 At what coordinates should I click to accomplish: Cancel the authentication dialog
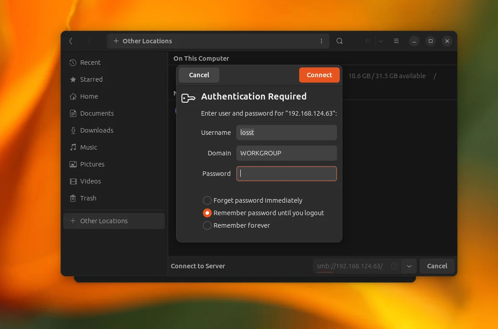click(x=199, y=75)
